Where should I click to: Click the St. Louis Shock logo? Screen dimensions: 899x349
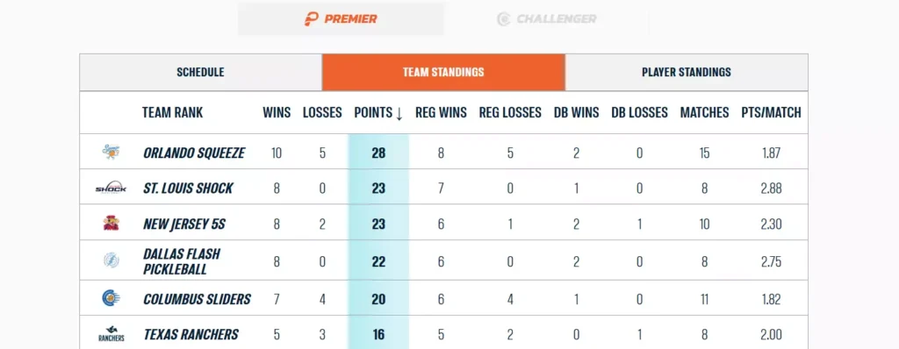click(x=111, y=188)
